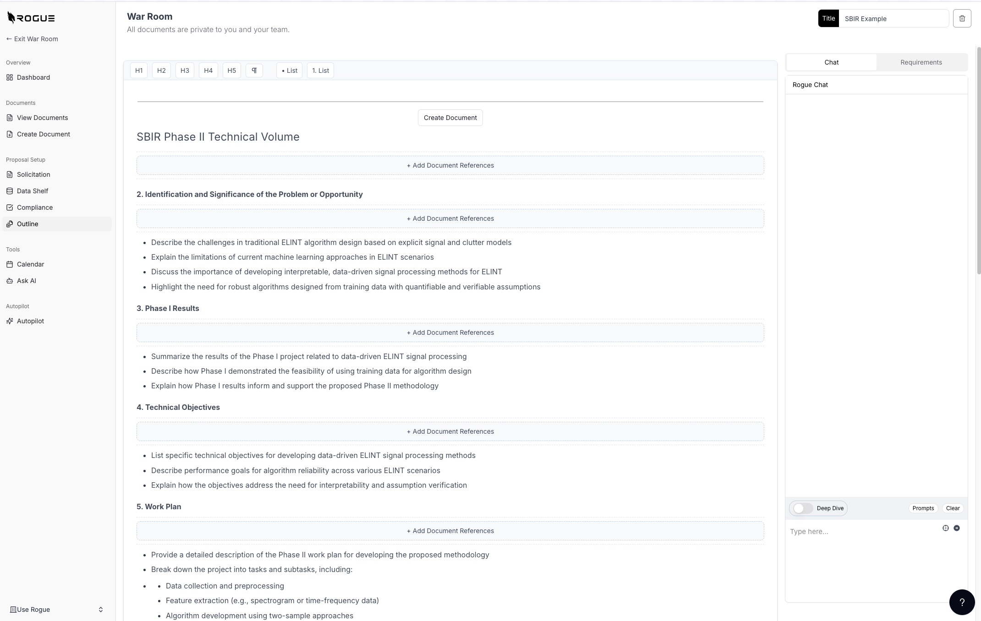Click the crosshair target icon in chat input

945,528
